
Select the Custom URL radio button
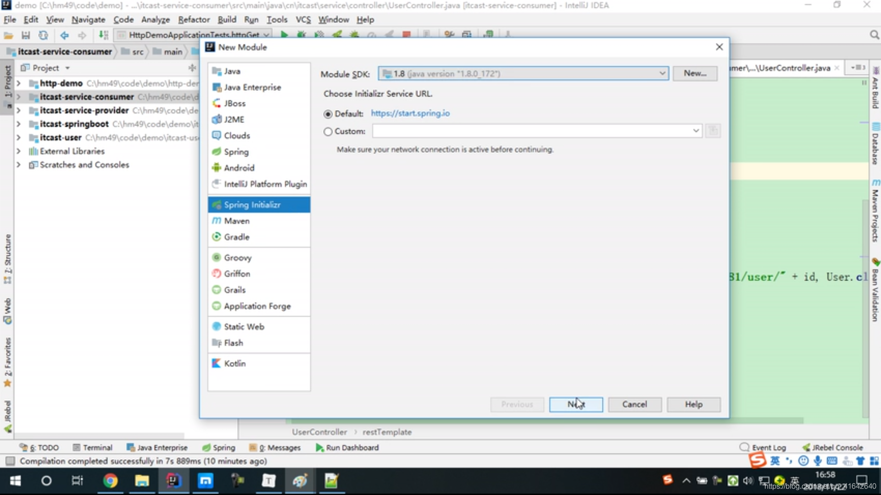click(x=328, y=132)
